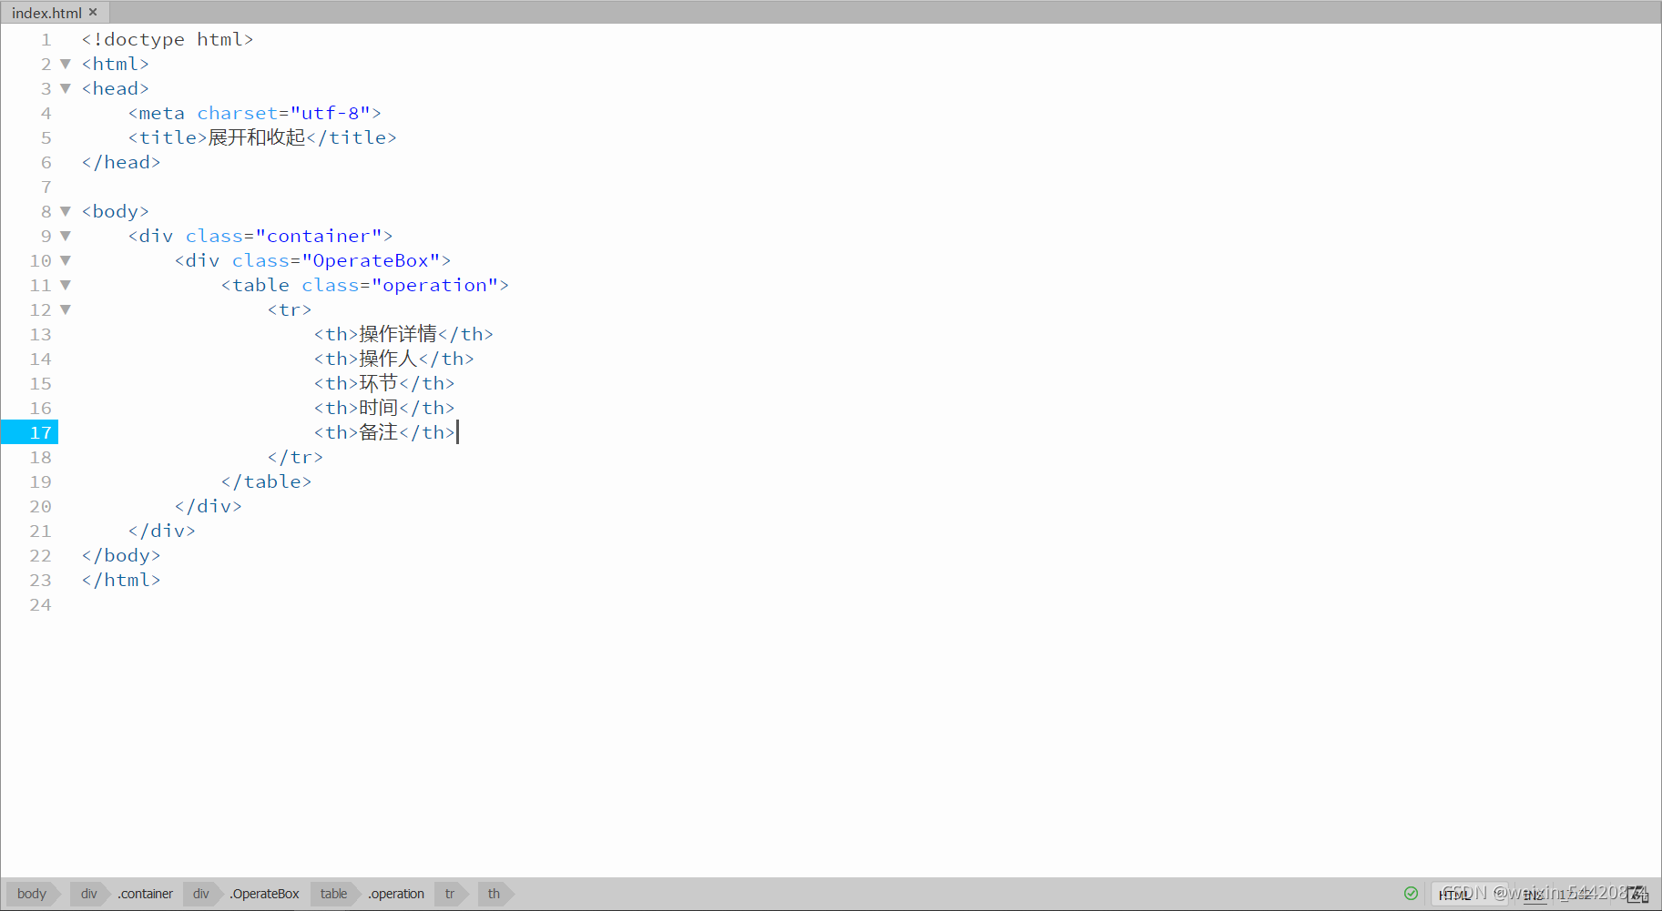Collapse the head element fold arrow on line 3

pos(66,88)
